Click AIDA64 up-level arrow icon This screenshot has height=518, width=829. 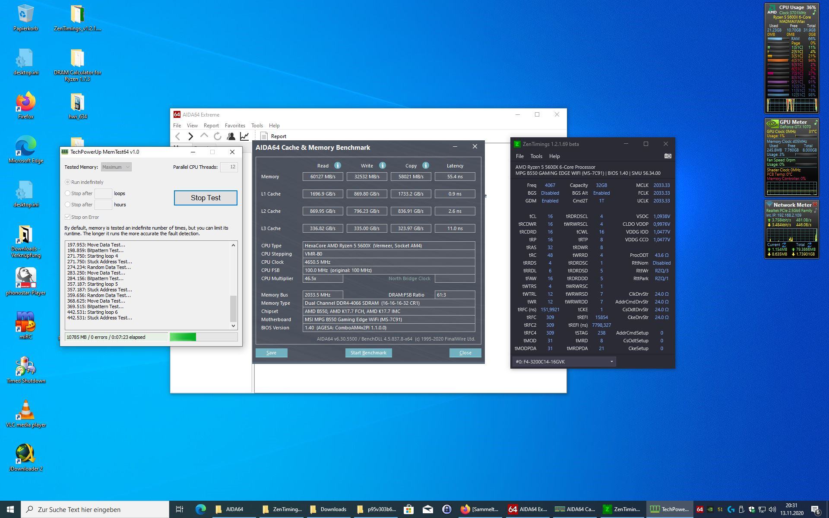204,136
